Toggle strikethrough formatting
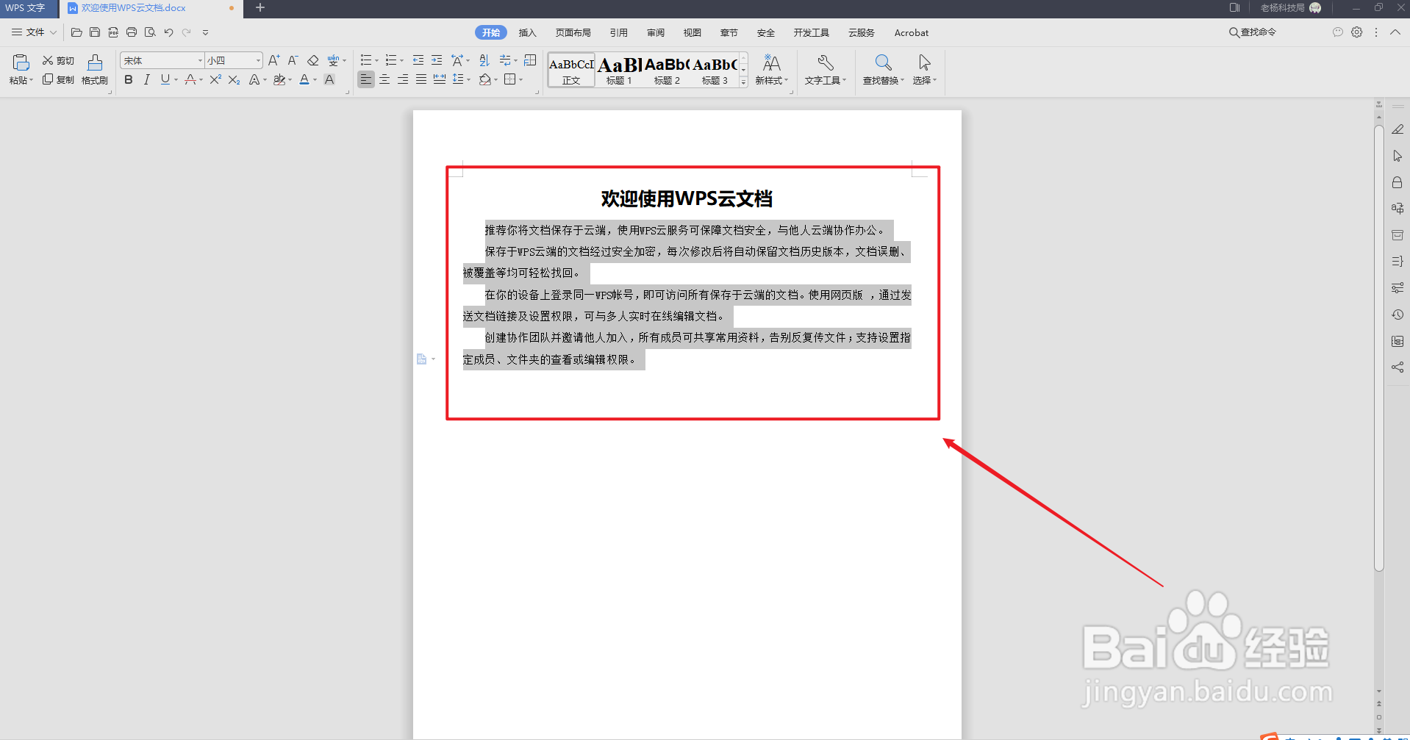Screen dimensions: 1410x740 tap(190, 79)
